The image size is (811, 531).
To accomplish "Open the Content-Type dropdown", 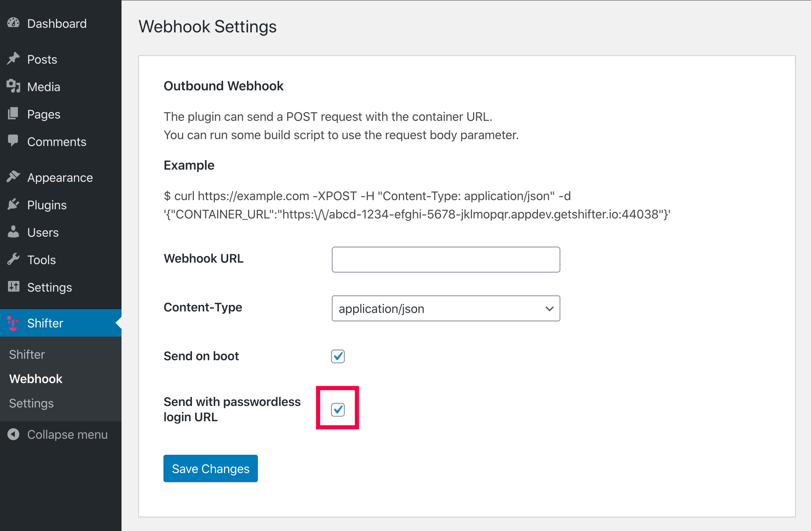I will (x=446, y=308).
